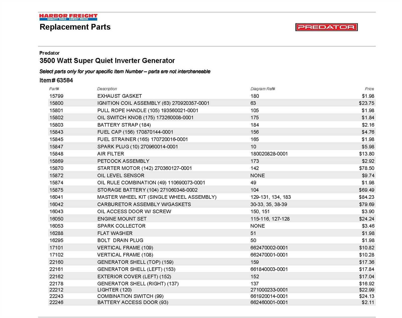Screen dimensions: 402x318
Task: Click GENERATOR SHELL (LEFT) (153) description
Action: (x=136, y=269)
